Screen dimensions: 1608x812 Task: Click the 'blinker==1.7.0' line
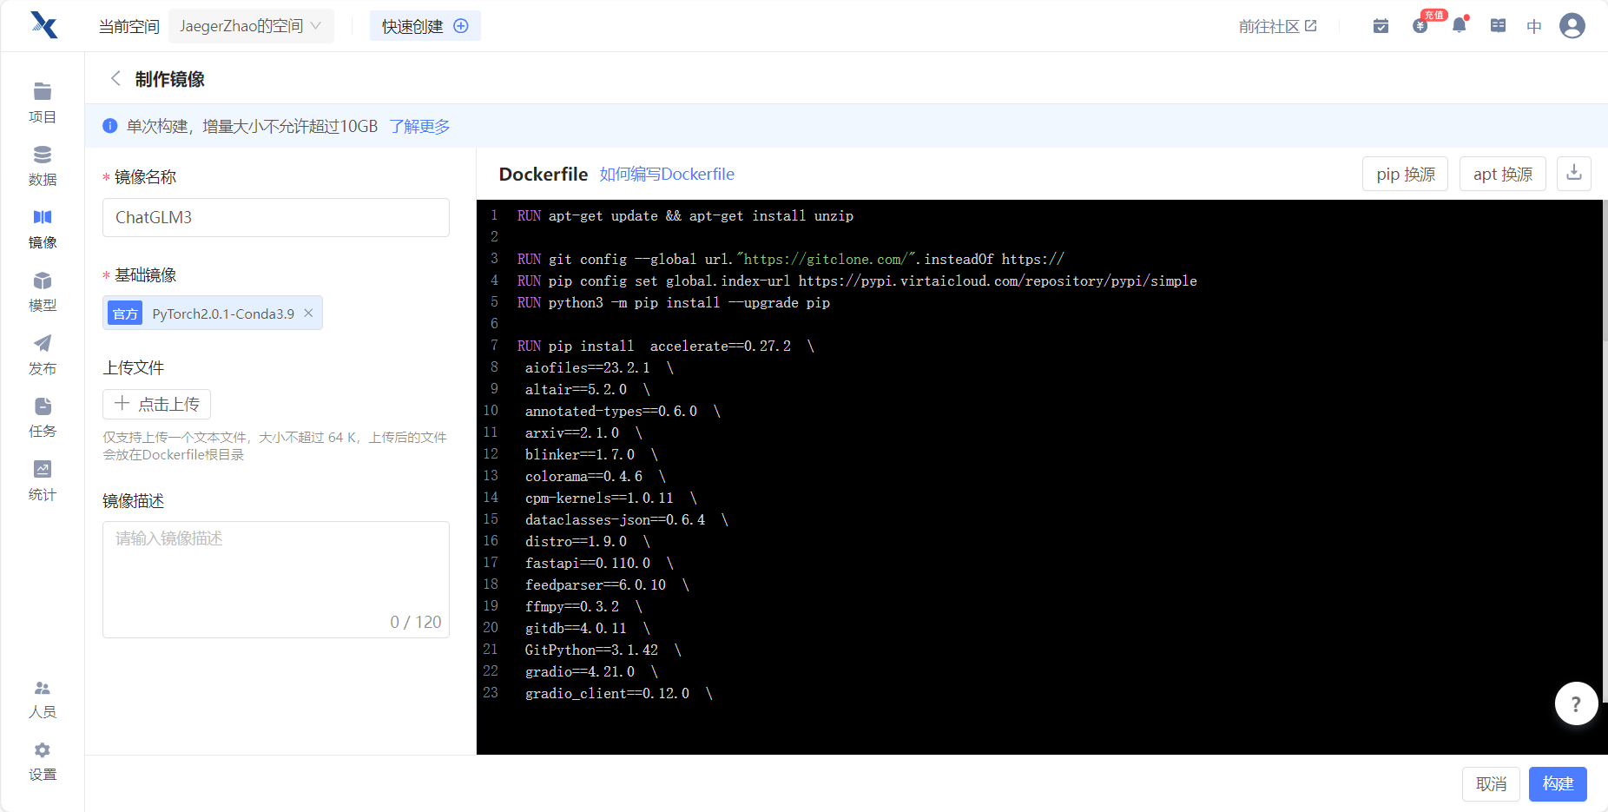591,454
